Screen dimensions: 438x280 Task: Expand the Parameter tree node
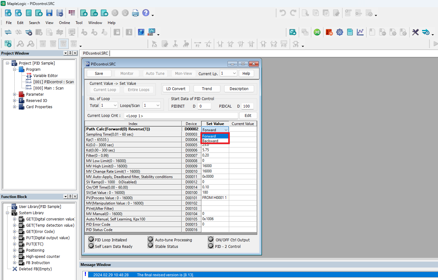(x=14, y=94)
